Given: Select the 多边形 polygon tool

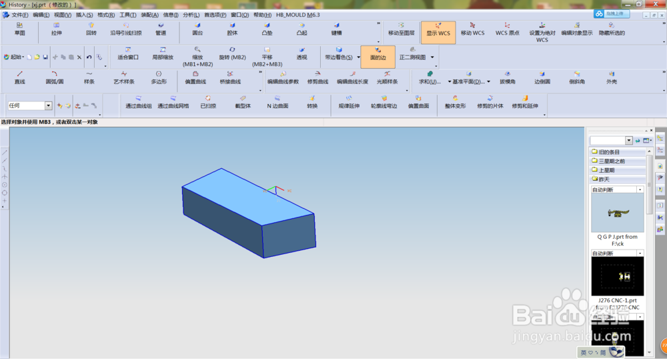Looking at the screenshot, I should pyautogui.click(x=159, y=78).
